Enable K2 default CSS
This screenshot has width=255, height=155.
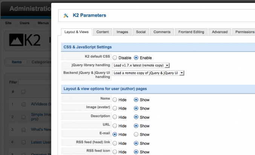tap(136, 57)
